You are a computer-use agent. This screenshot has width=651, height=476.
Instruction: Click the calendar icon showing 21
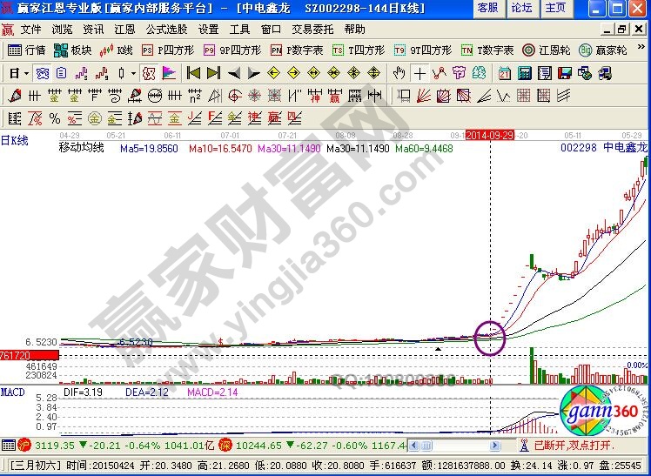504,73
